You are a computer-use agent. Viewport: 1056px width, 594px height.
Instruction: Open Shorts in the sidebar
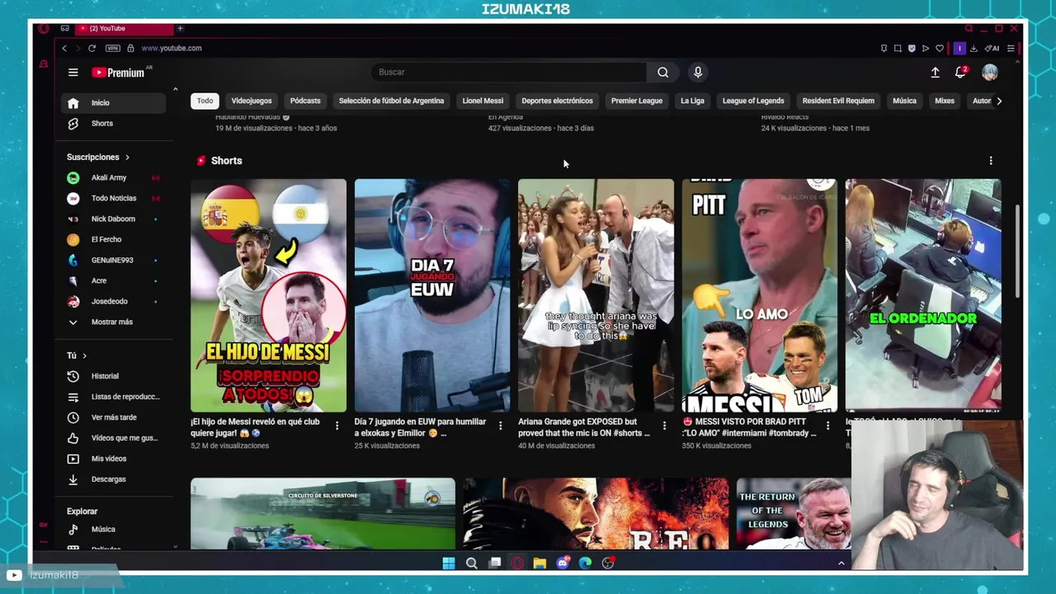pos(113,124)
